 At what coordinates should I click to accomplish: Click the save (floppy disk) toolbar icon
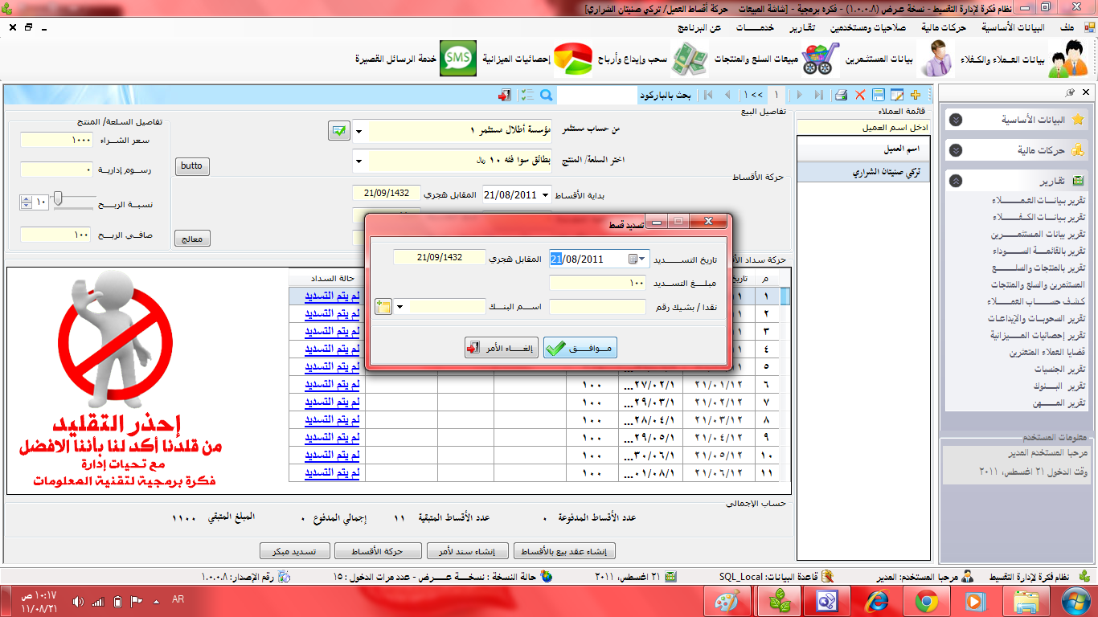879,95
